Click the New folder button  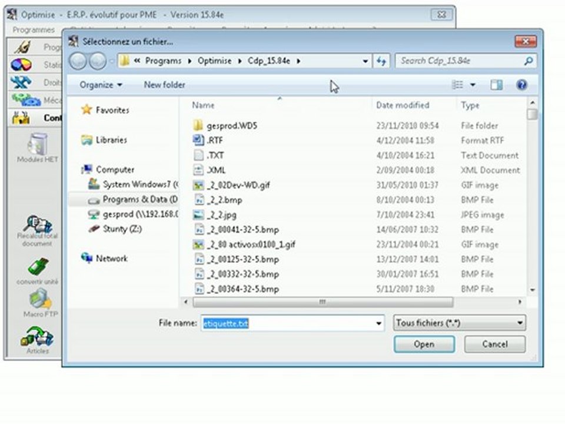(x=164, y=85)
